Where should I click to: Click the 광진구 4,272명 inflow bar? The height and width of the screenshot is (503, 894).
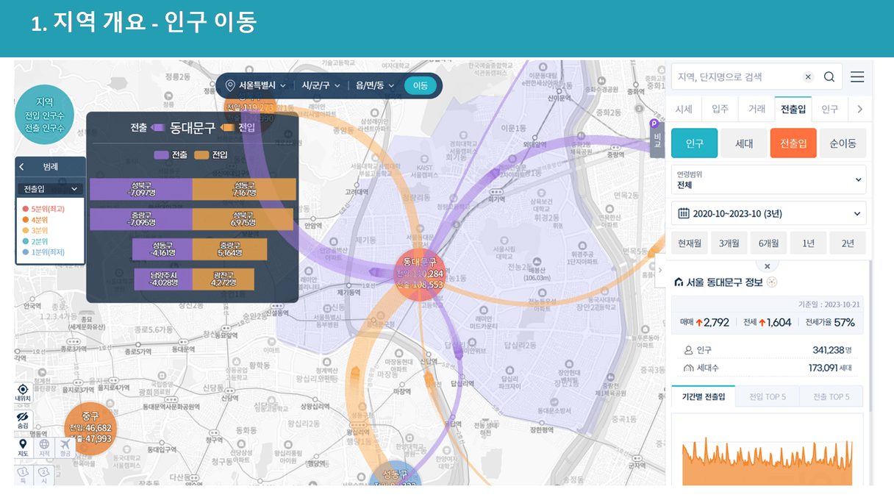click(223, 279)
